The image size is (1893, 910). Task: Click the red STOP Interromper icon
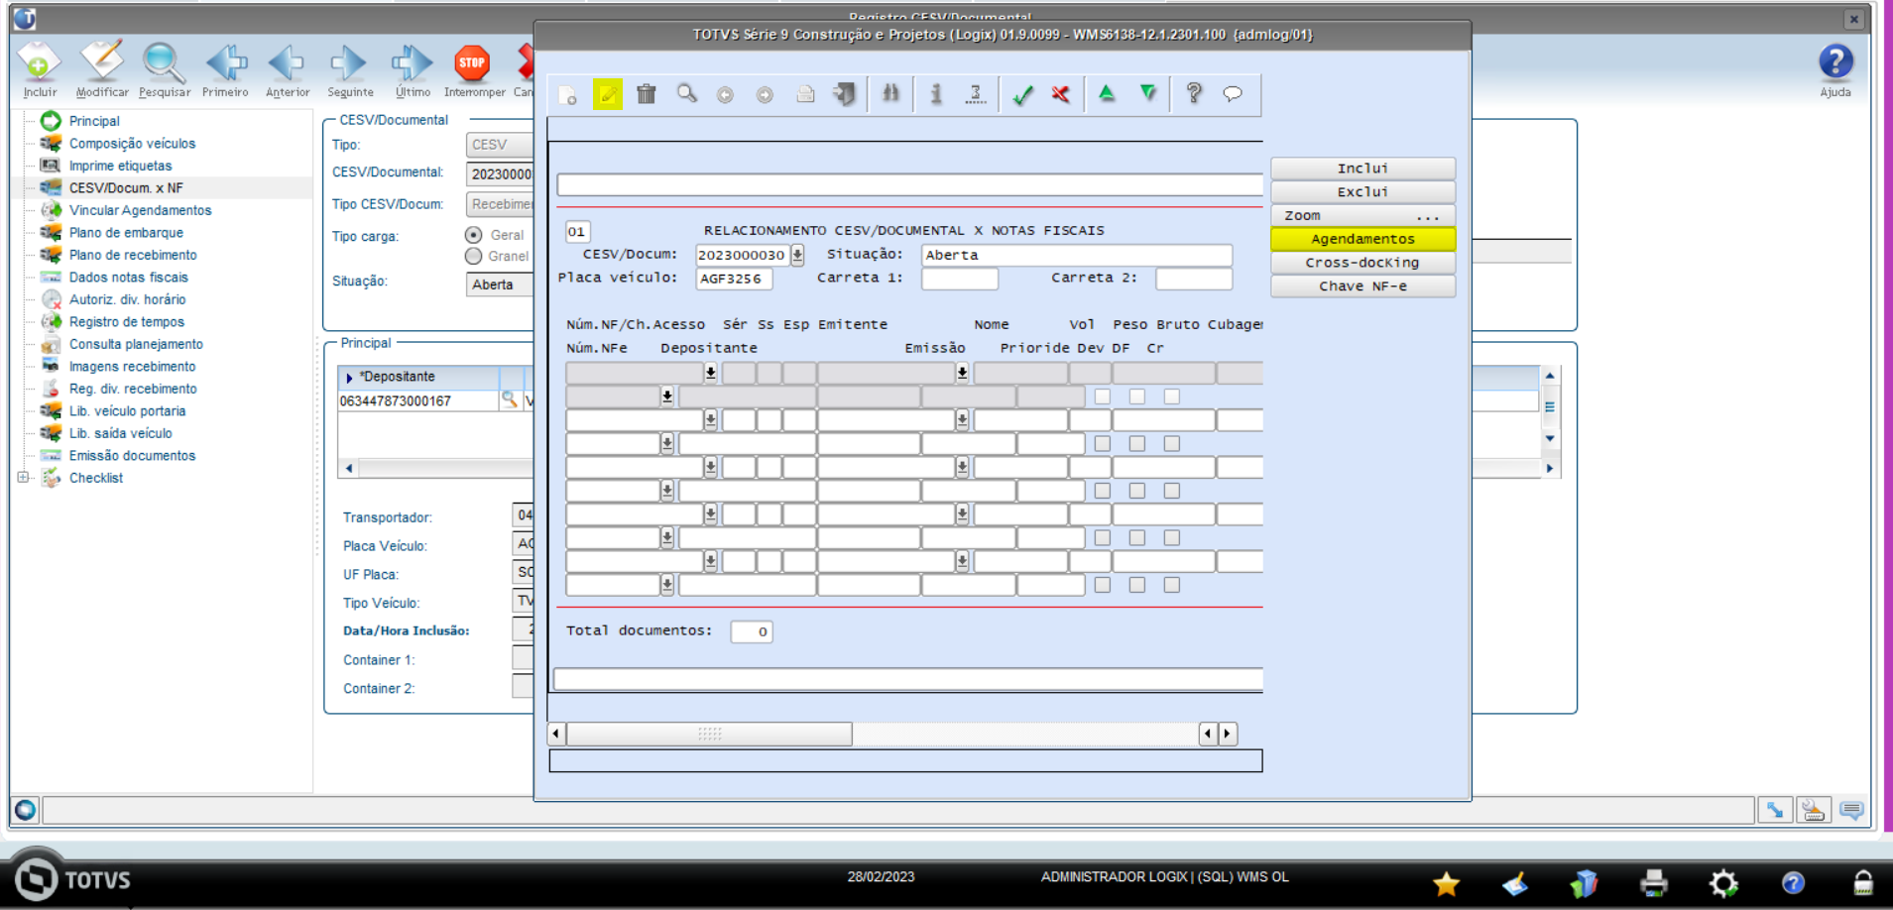click(x=473, y=69)
